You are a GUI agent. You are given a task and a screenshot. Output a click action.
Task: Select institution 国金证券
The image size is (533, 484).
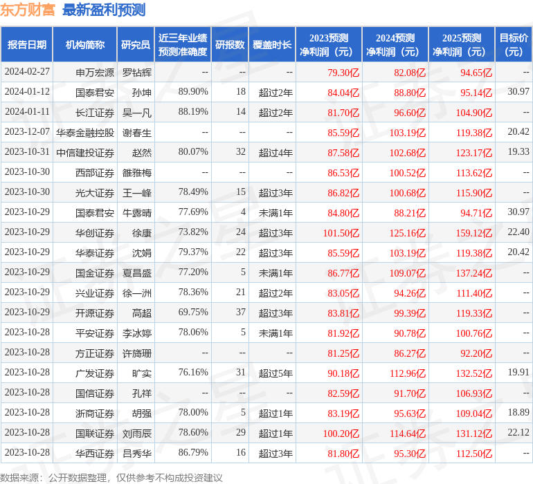coord(95,272)
